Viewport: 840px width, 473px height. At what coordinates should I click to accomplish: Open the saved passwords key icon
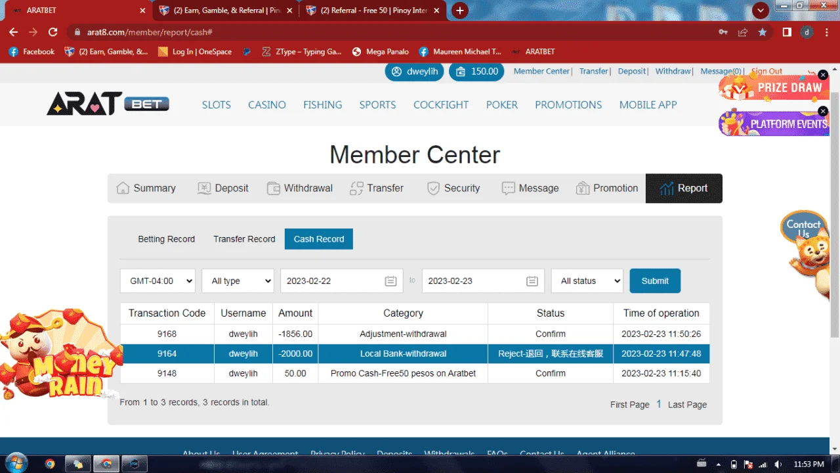tap(723, 32)
